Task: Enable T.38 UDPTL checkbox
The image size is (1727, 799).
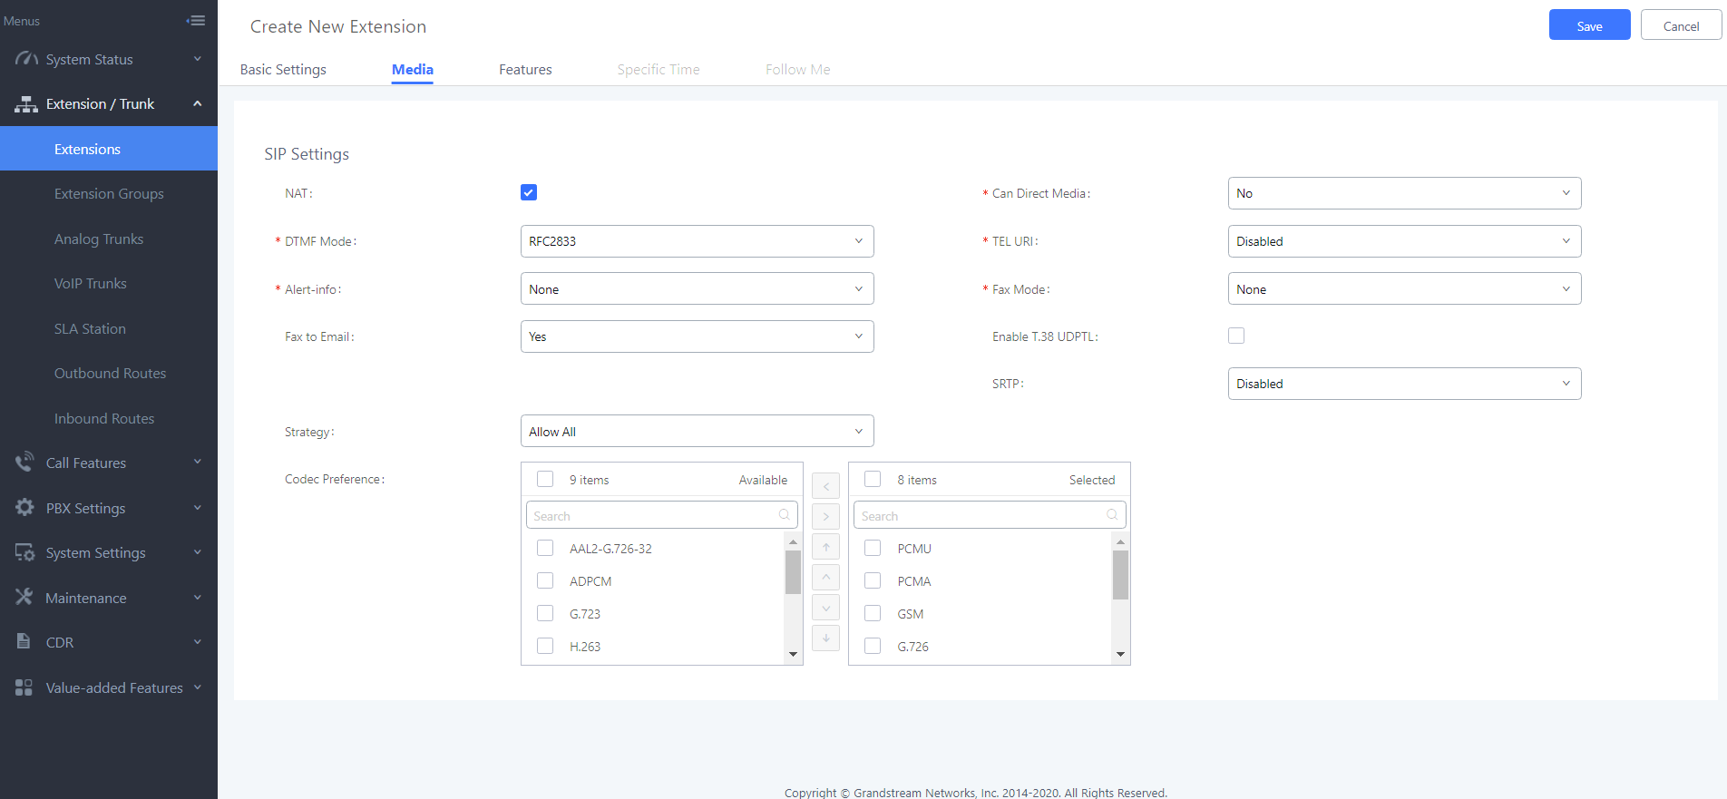Action: 1236,336
